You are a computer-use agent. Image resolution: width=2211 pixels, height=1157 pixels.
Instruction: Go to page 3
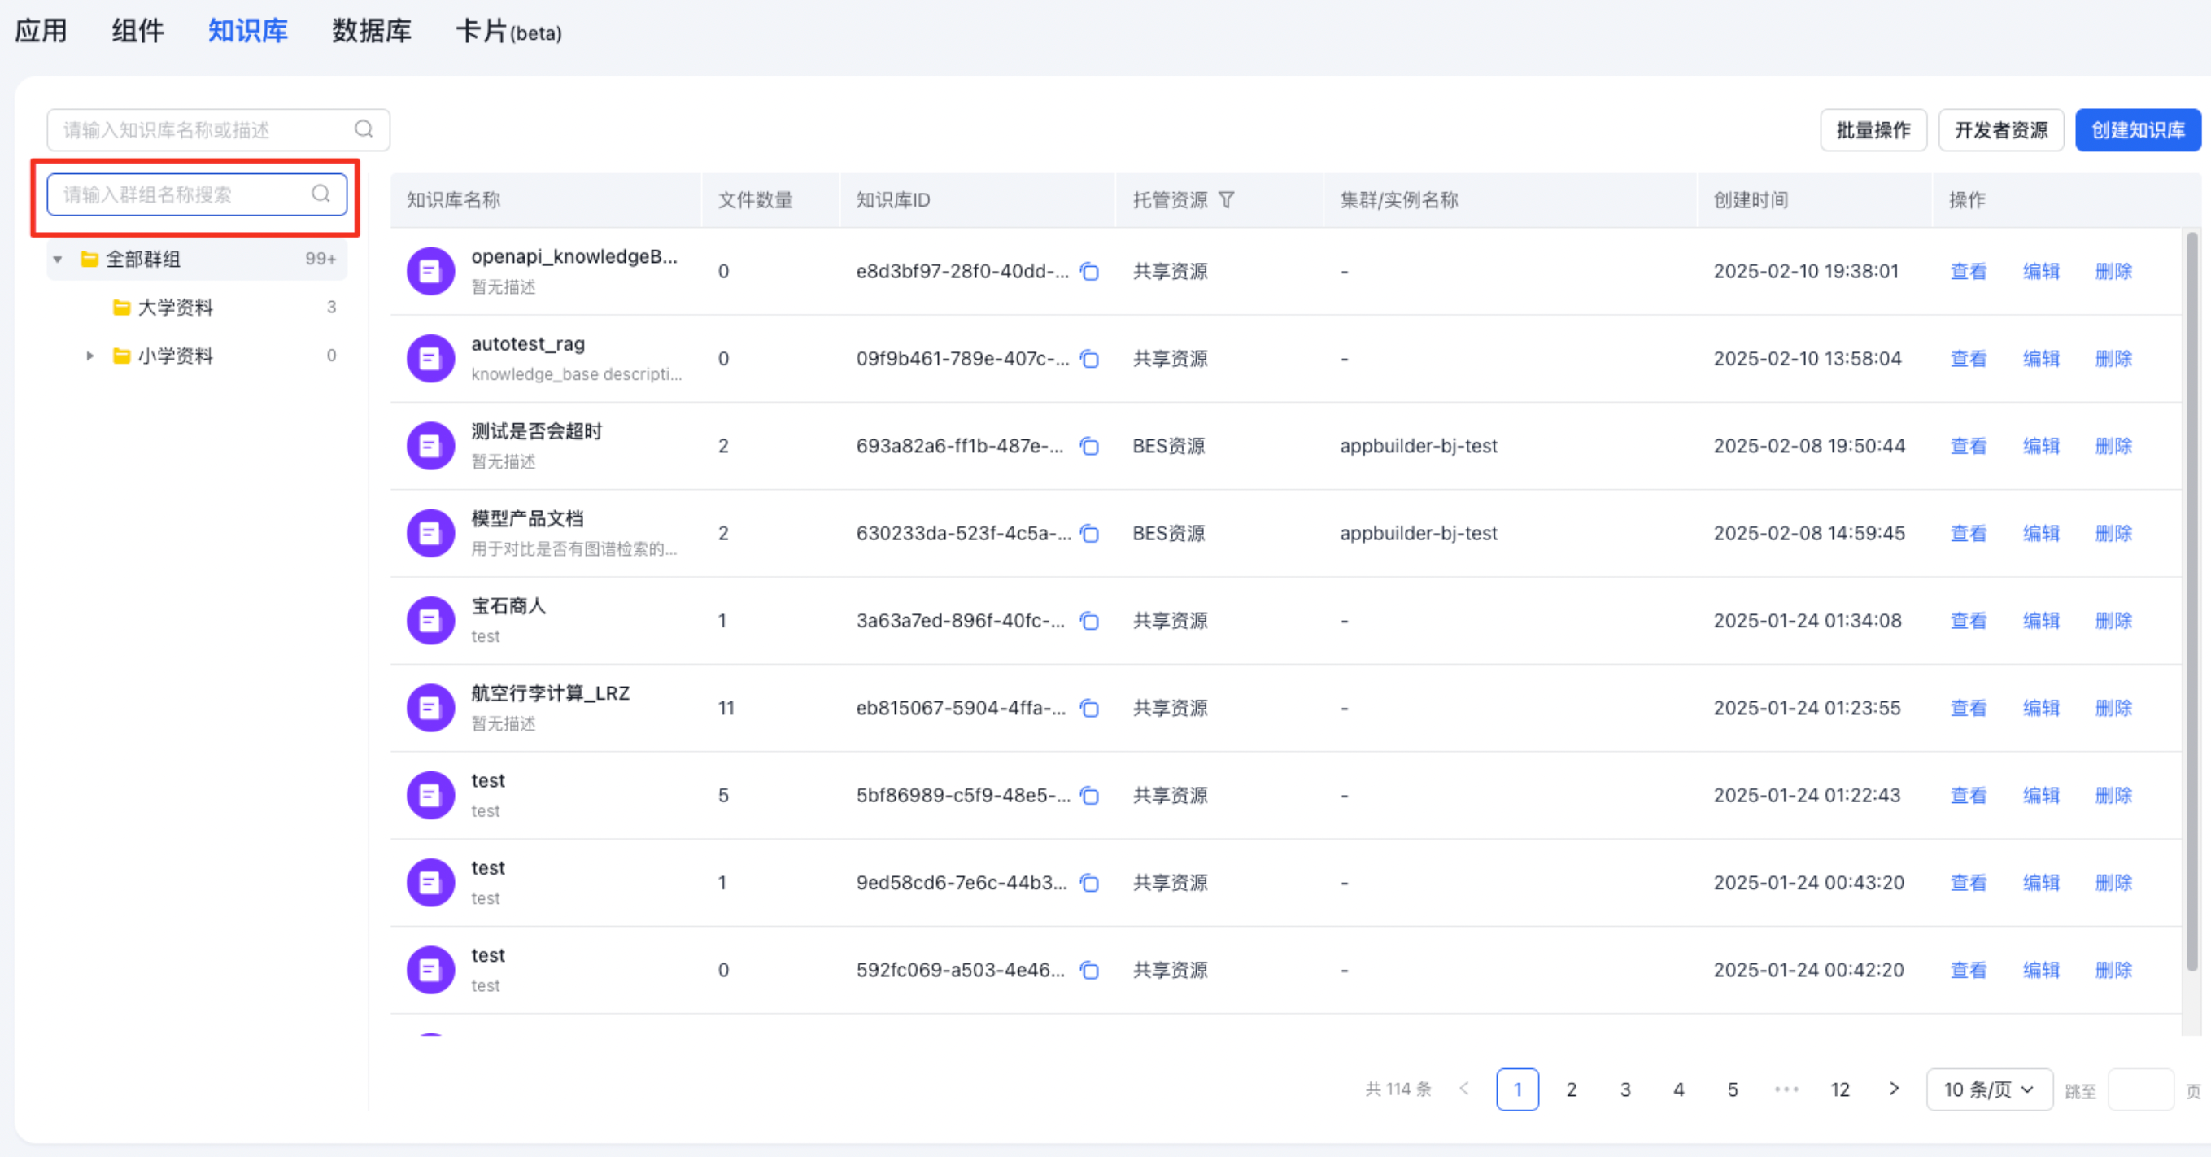[1624, 1089]
